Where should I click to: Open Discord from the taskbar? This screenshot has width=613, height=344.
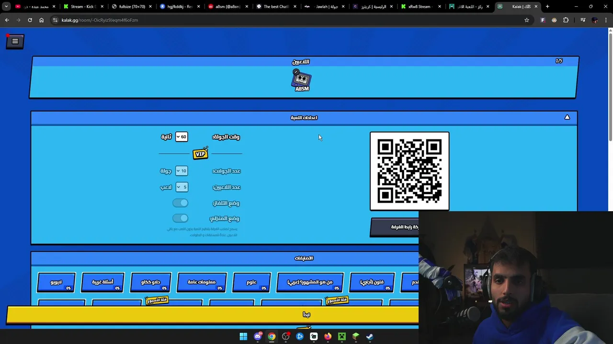258,336
